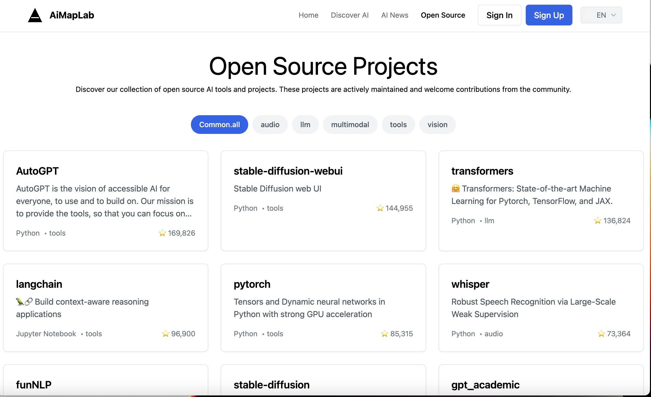Go to AI News page
This screenshot has width=651, height=397.
tap(394, 15)
